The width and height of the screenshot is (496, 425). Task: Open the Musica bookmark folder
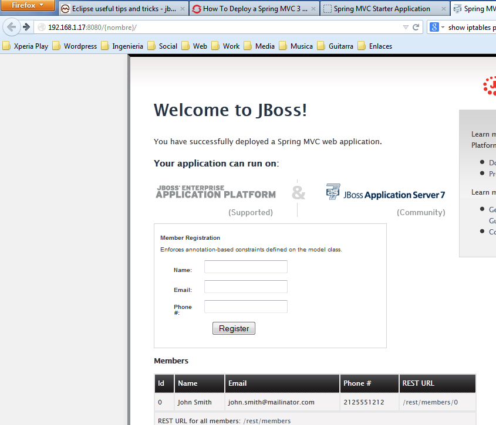point(296,46)
